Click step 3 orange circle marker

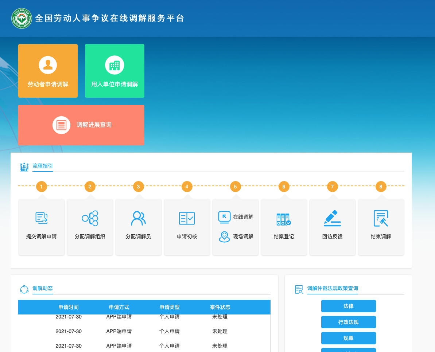coord(139,187)
